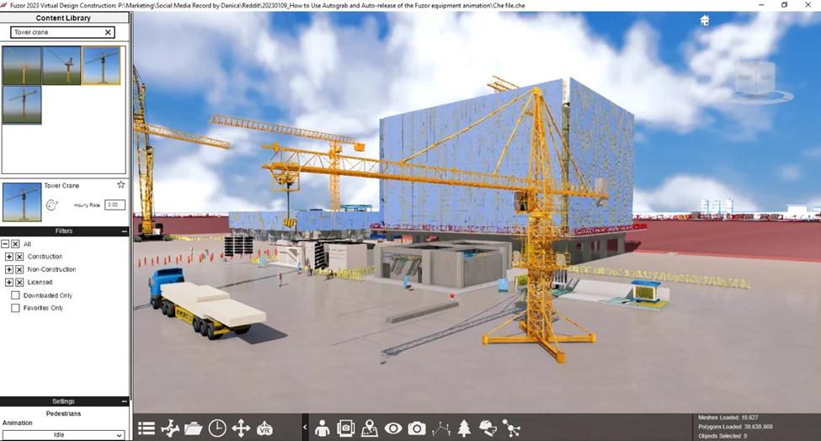The width and height of the screenshot is (821, 441).
Task: Favorite Tower Crane with the star icon
Action: click(121, 184)
